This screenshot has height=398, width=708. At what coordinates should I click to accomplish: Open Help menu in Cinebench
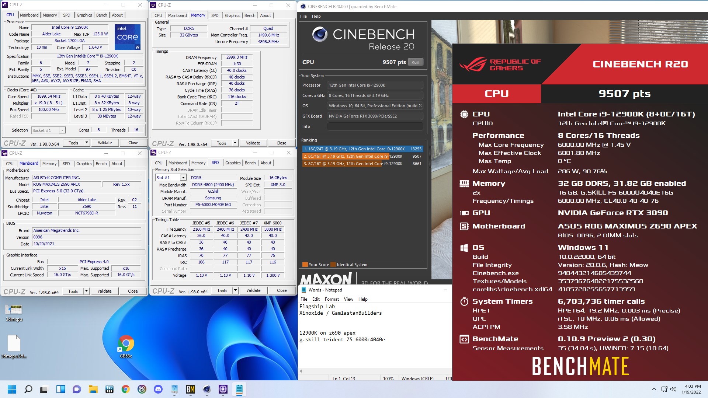316,16
